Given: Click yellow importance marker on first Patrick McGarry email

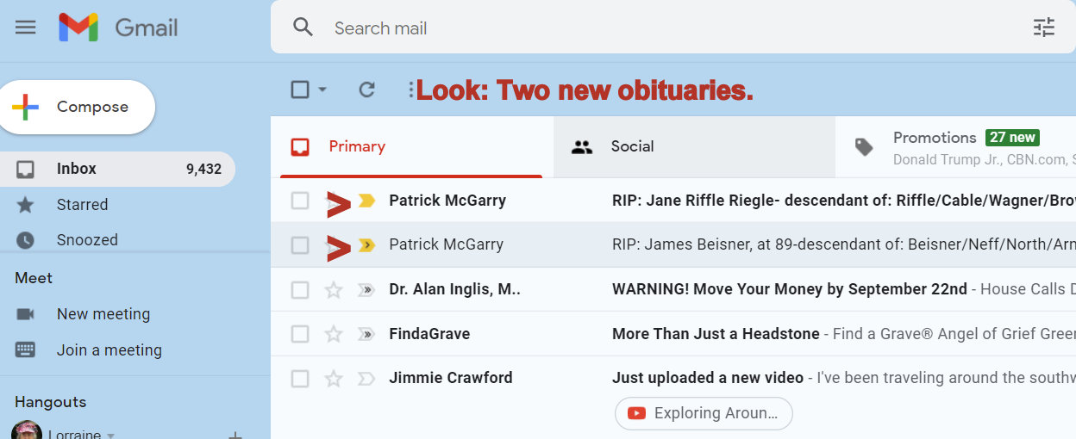Looking at the screenshot, I should click(x=366, y=201).
